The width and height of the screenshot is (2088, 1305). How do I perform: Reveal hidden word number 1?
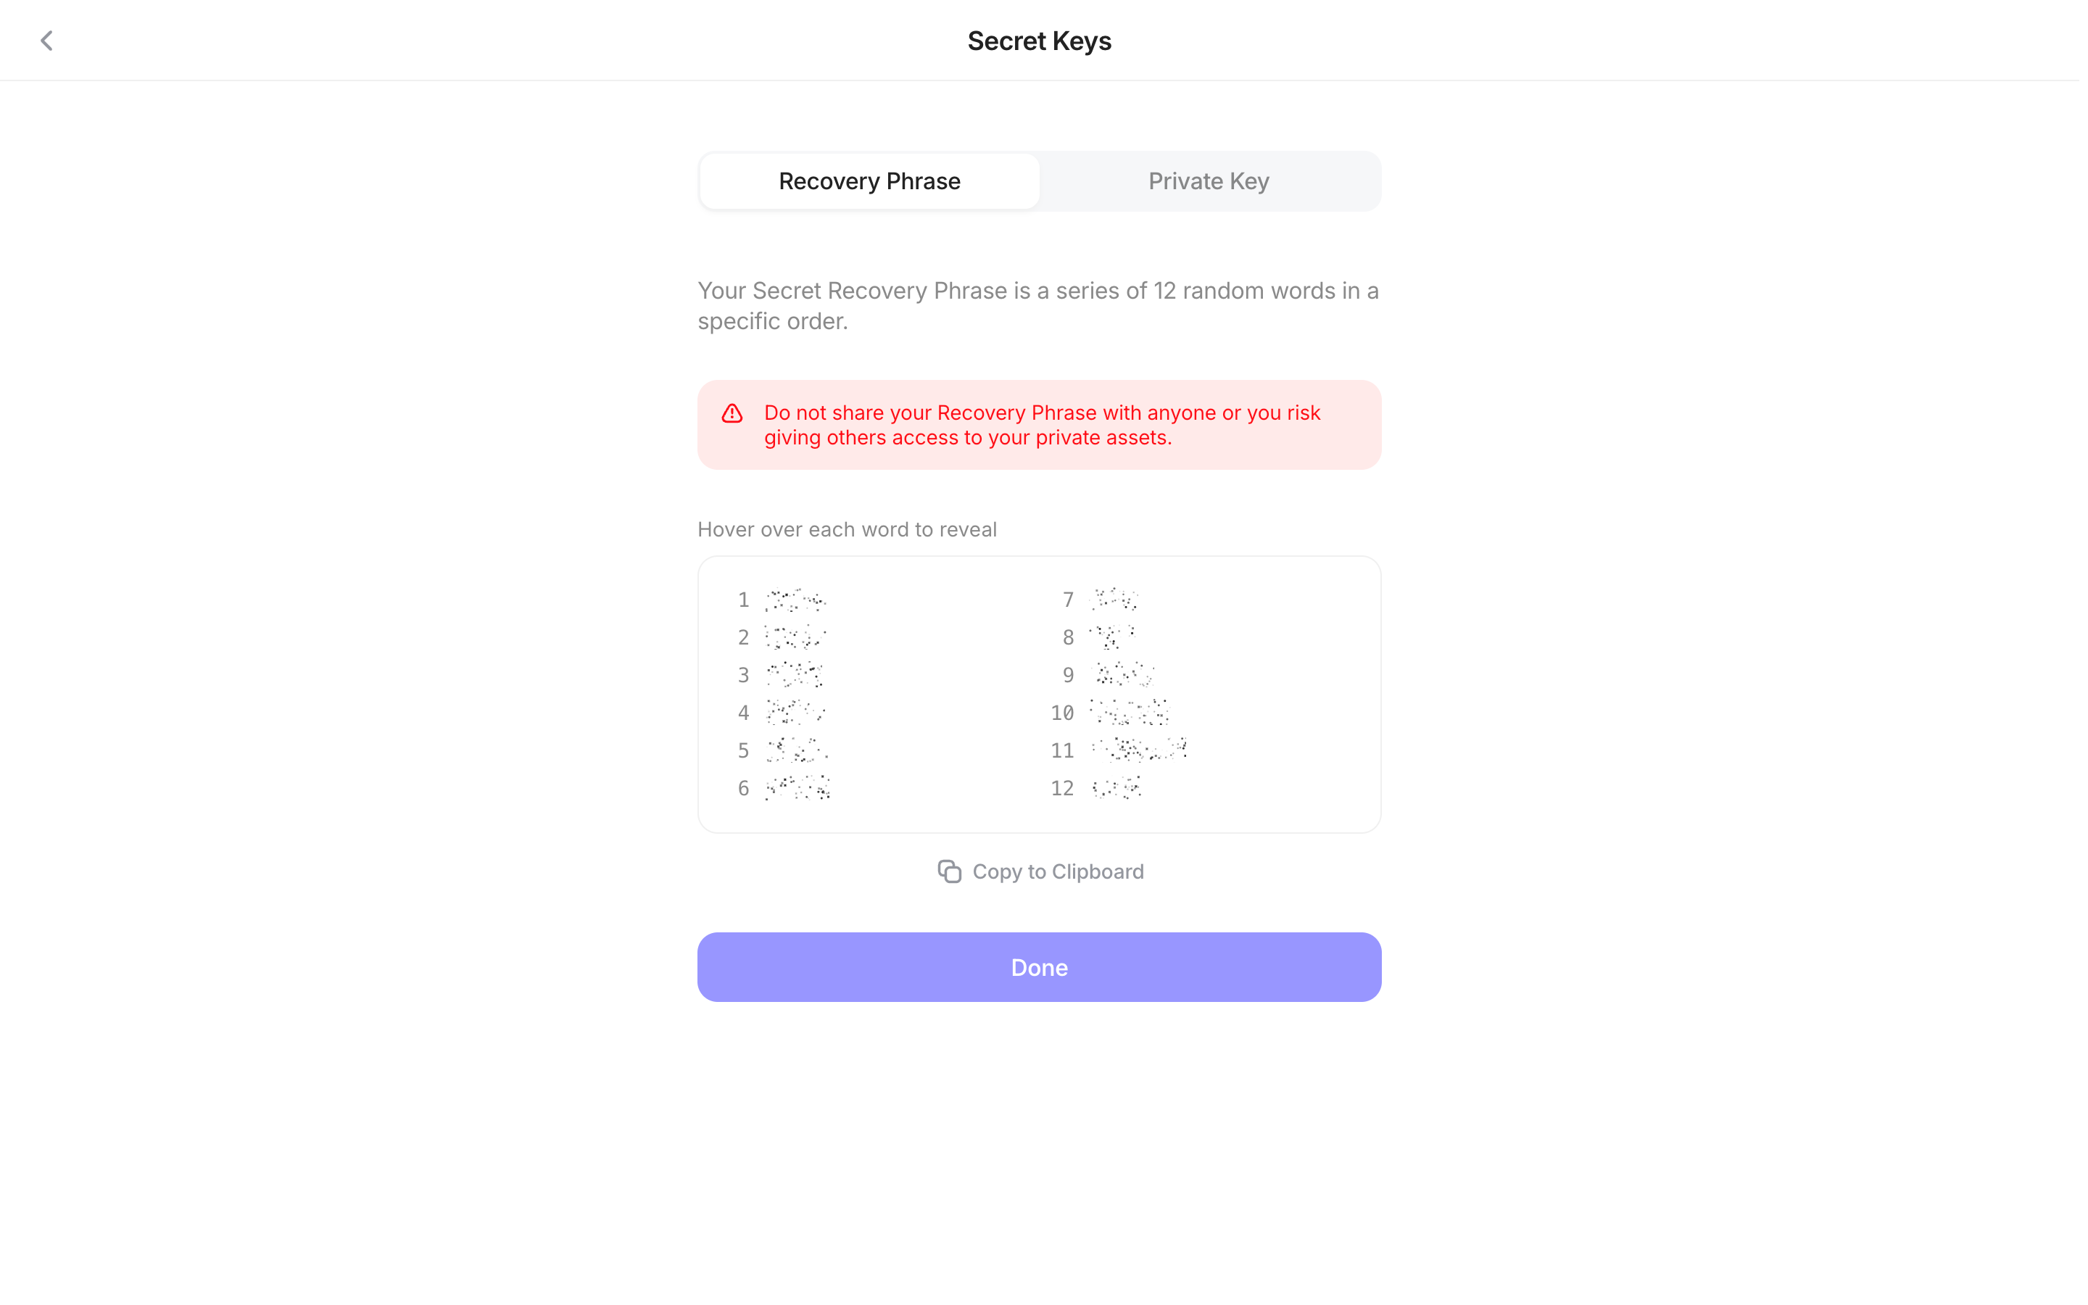pos(799,602)
